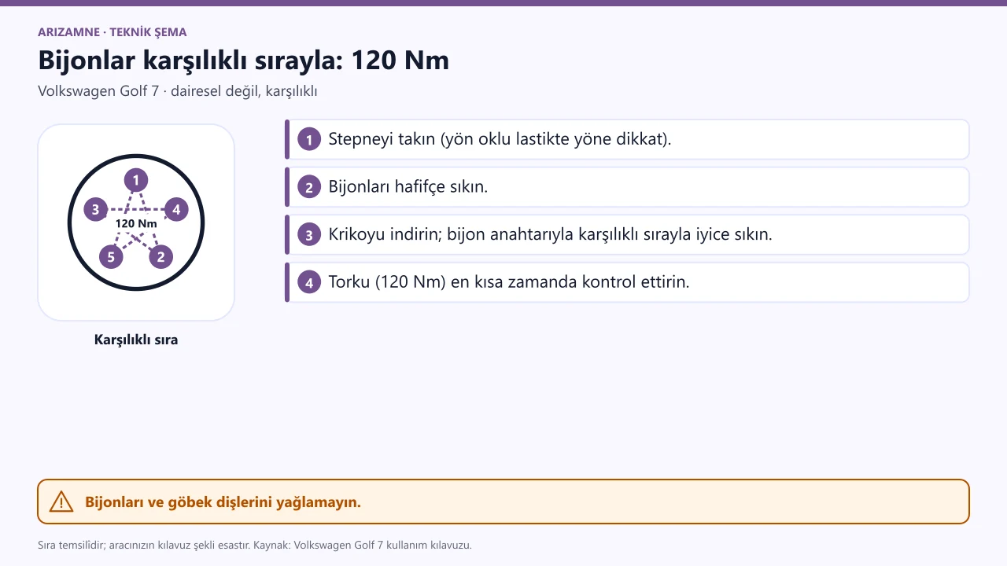Click the step text starting "Krikoyu indirin"
The height and width of the screenshot is (566, 1007).
click(x=550, y=234)
